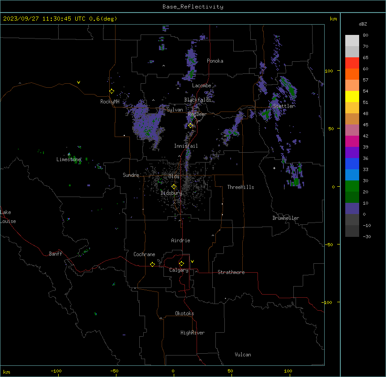Click the ThreeHills label
This screenshot has height=377, width=386.
[x=240, y=187]
